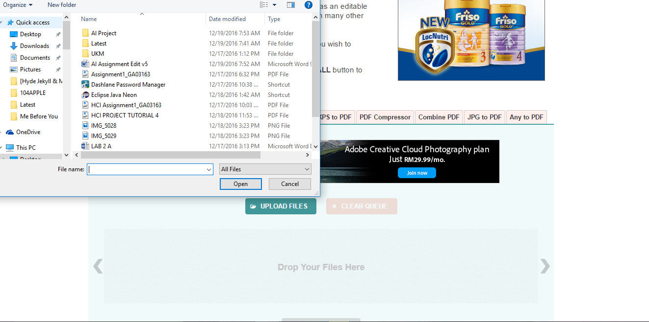The width and height of the screenshot is (649, 322).
Task: Switch to JPG to PDF tab
Action: point(485,117)
